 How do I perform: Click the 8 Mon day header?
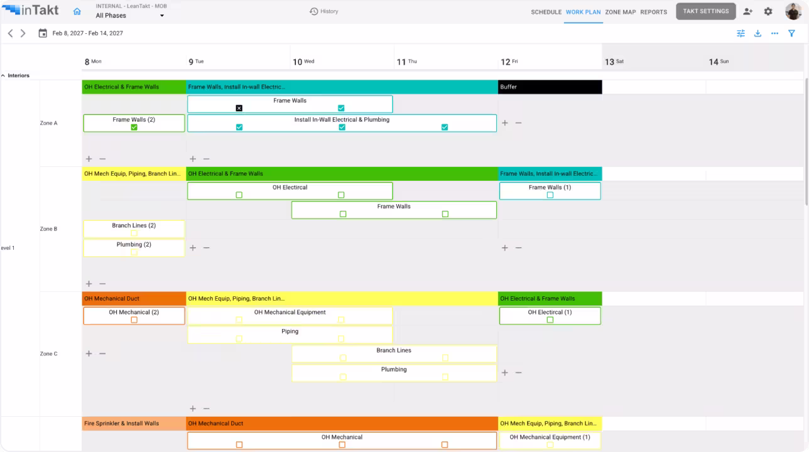(x=93, y=62)
